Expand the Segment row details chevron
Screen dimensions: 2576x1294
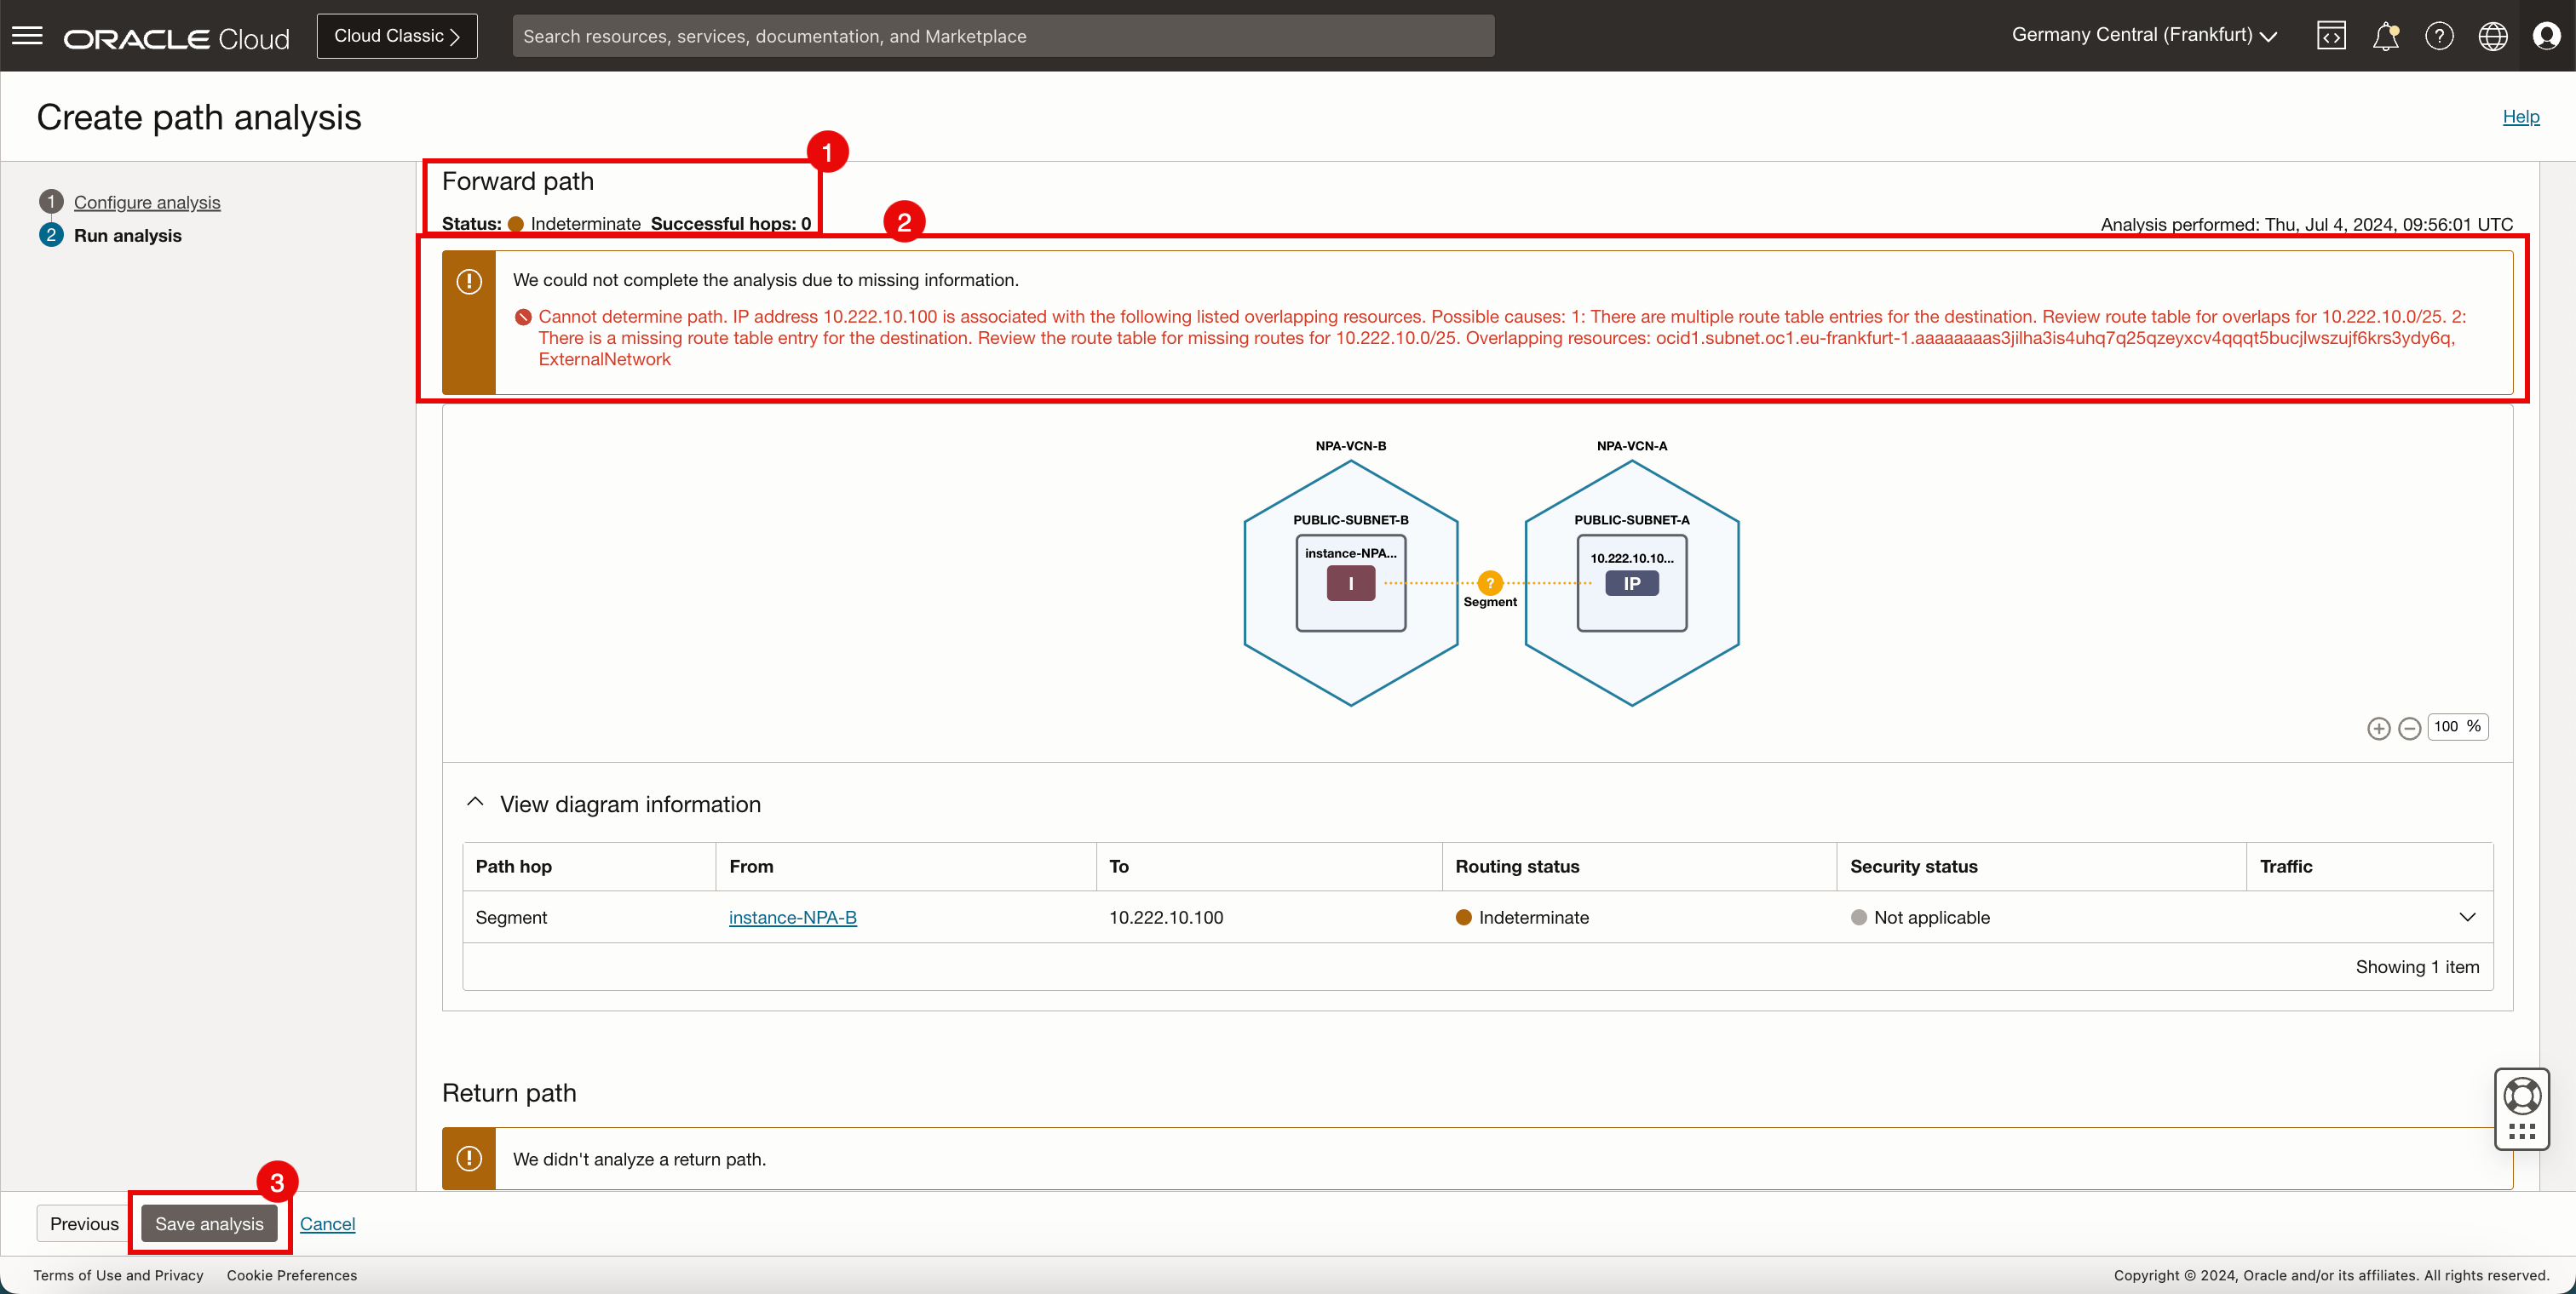(x=2467, y=917)
